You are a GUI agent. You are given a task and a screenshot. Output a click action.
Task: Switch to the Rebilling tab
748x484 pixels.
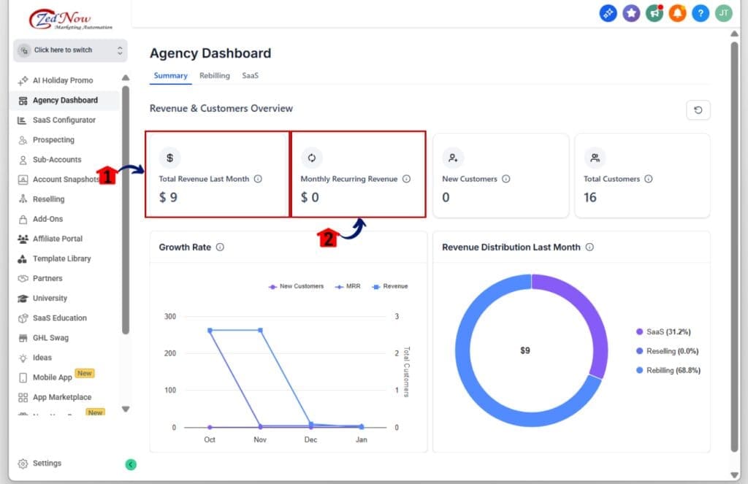[x=214, y=75]
